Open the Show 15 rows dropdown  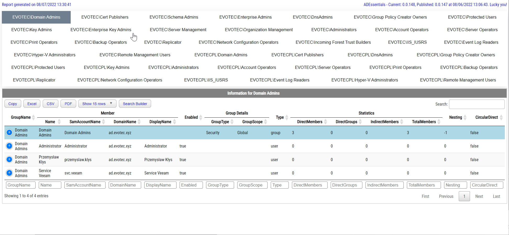pyautogui.click(x=97, y=104)
